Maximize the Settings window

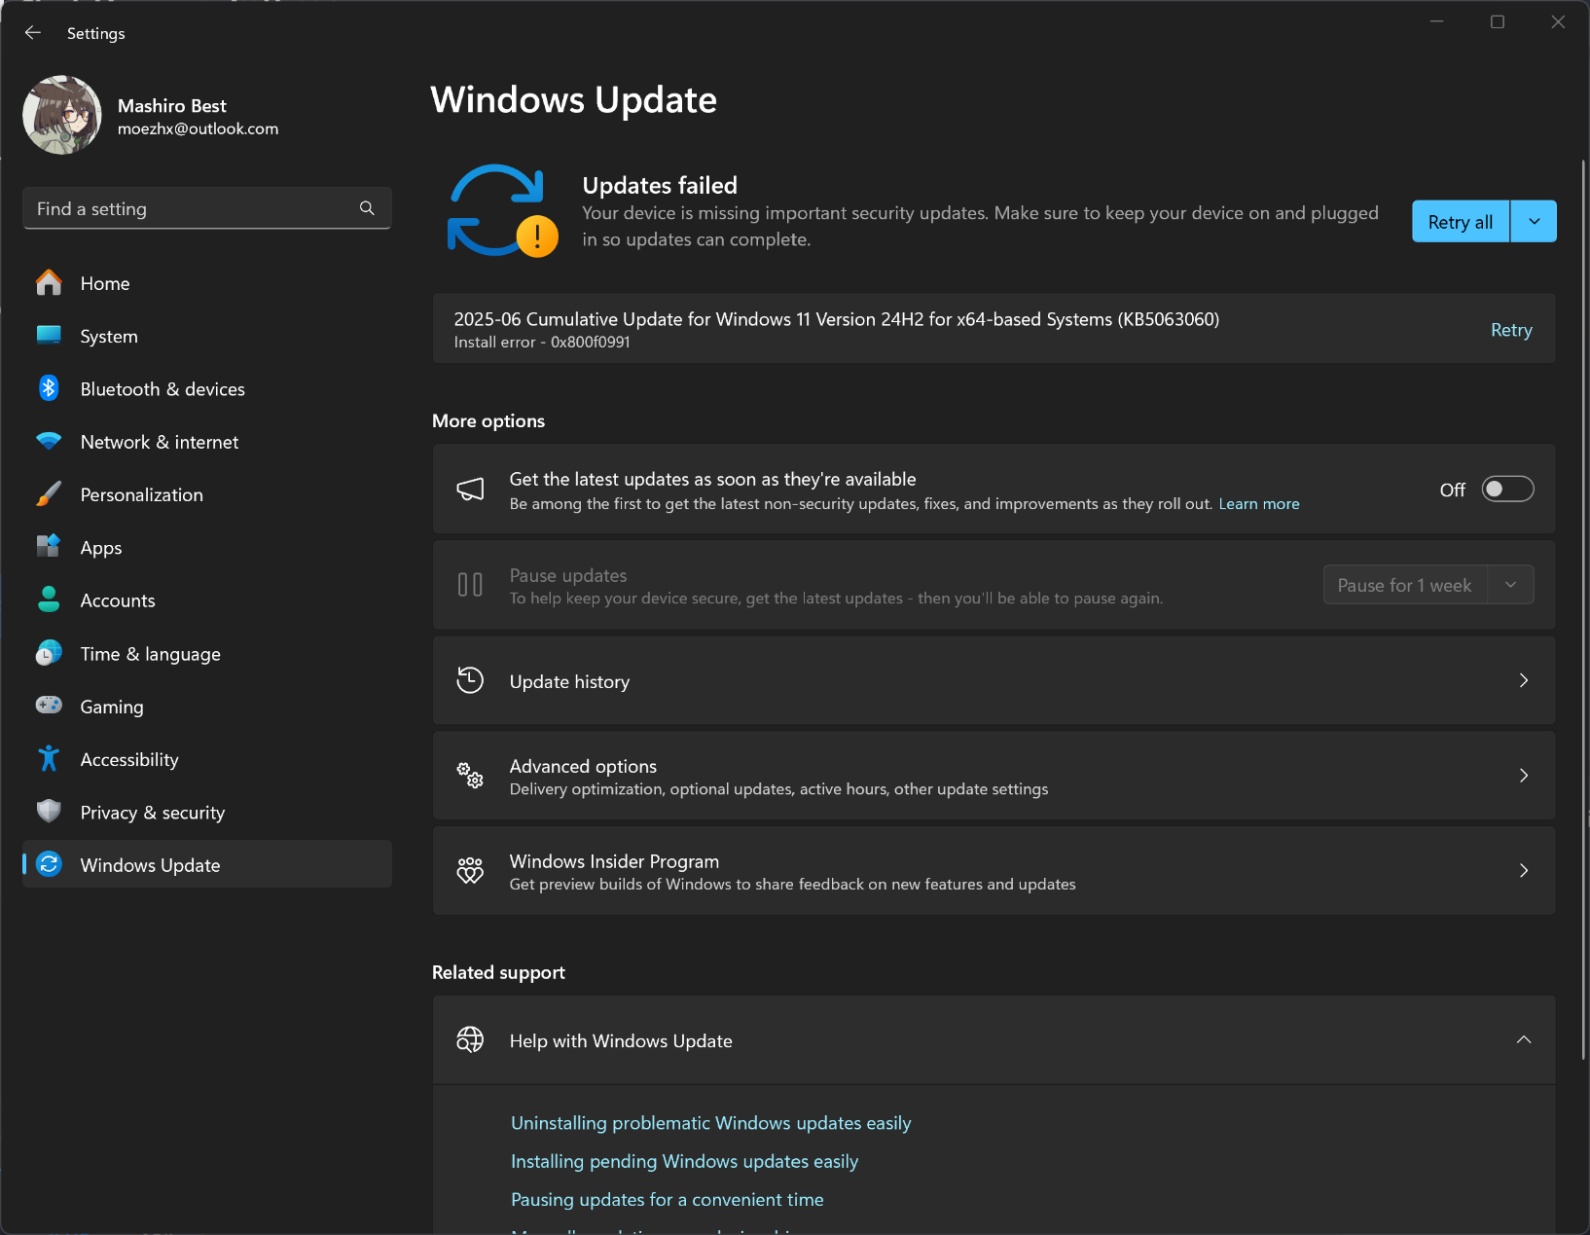[1498, 21]
